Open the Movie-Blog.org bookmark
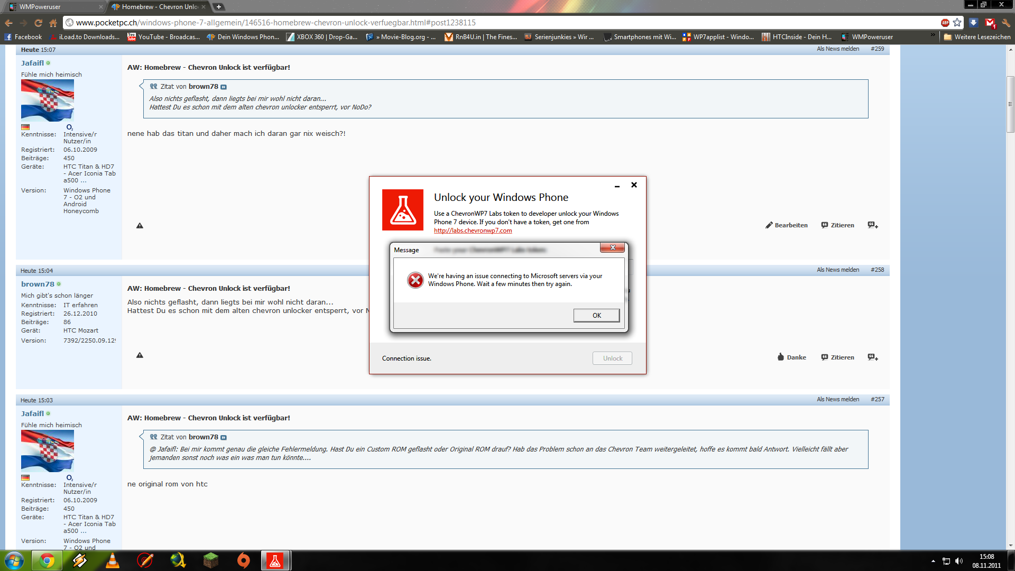The height and width of the screenshot is (571, 1015). pos(401,37)
